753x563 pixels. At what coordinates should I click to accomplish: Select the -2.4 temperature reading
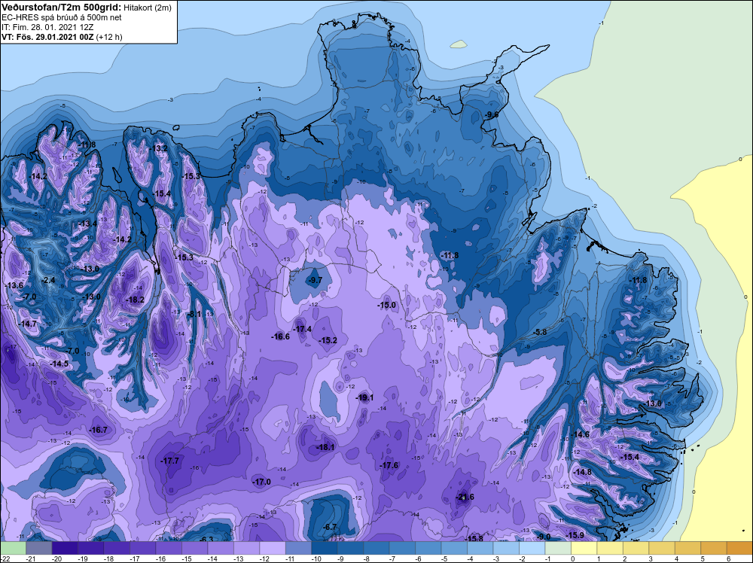pos(48,280)
